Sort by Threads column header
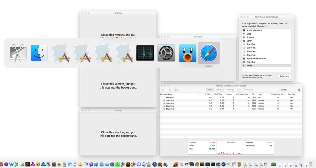 pos(229,94)
